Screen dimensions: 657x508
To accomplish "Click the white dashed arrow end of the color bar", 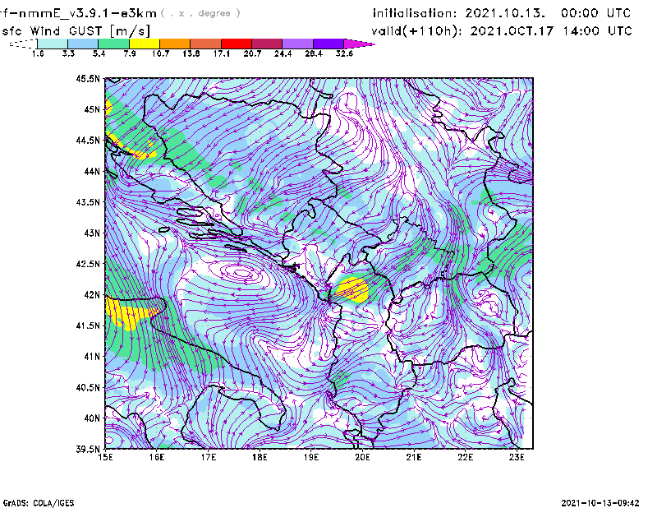I will click(23, 44).
